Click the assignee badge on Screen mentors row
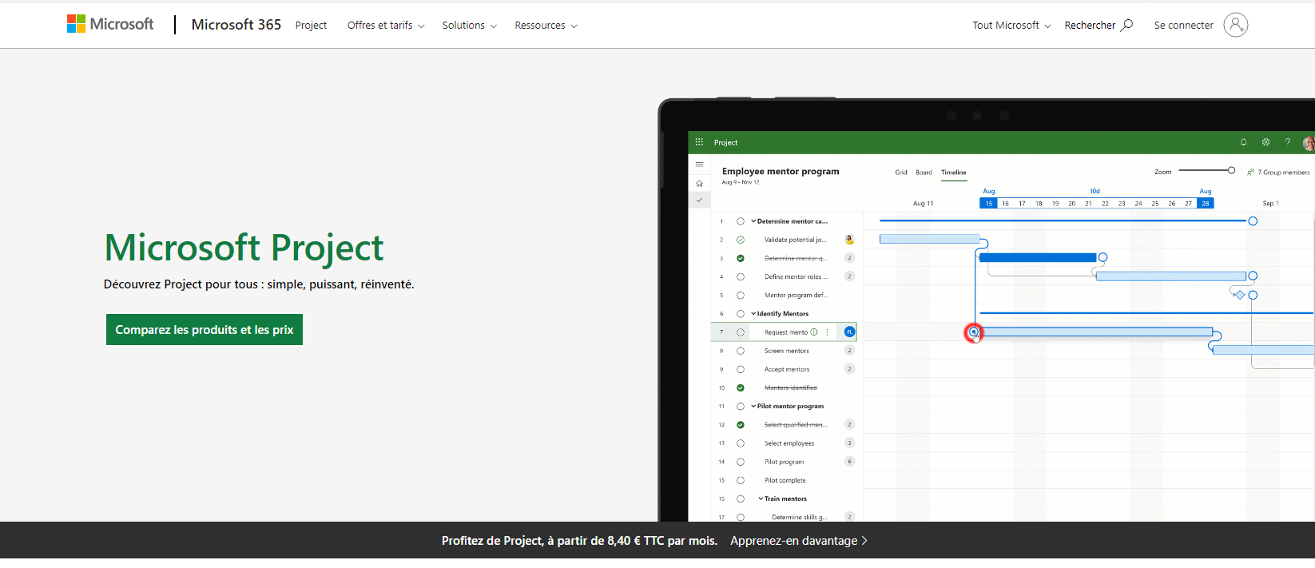This screenshot has height=568, width=1315. pyautogui.click(x=849, y=351)
